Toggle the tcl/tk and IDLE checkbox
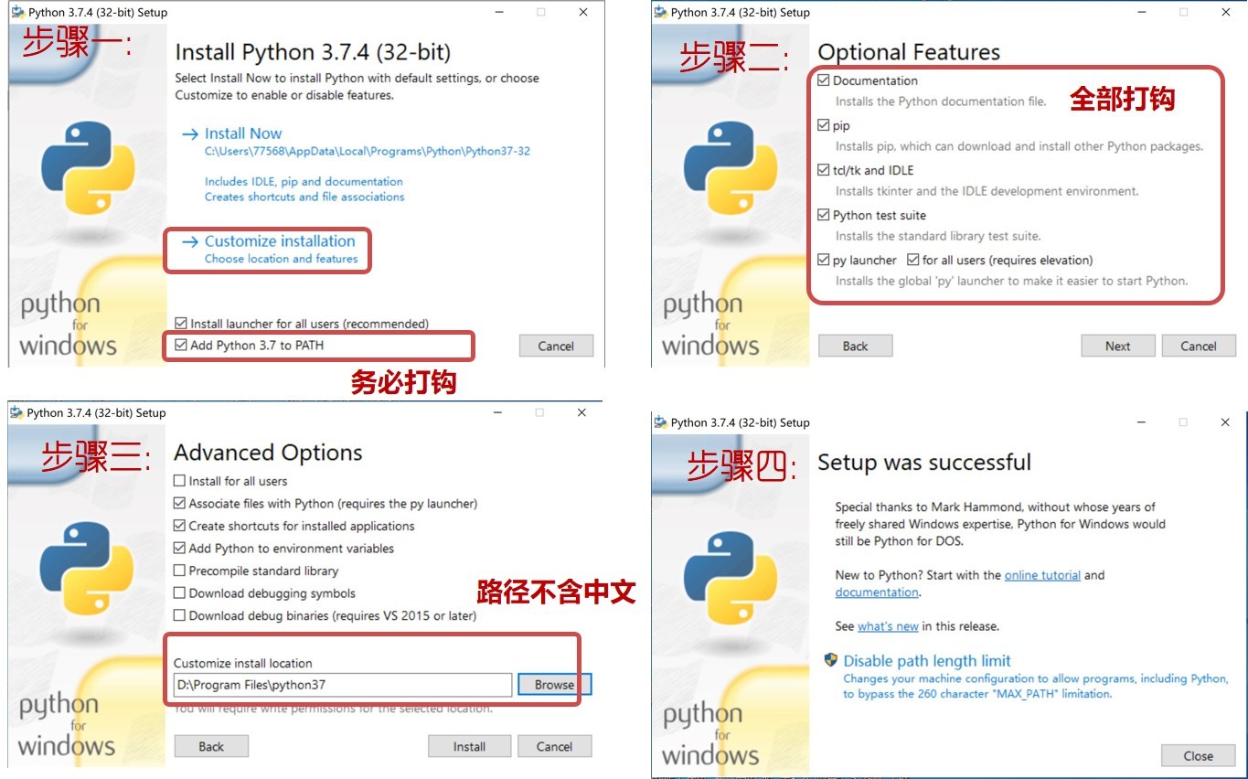The height and width of the screenshot is (779, 1248). (x=824, y=170)
